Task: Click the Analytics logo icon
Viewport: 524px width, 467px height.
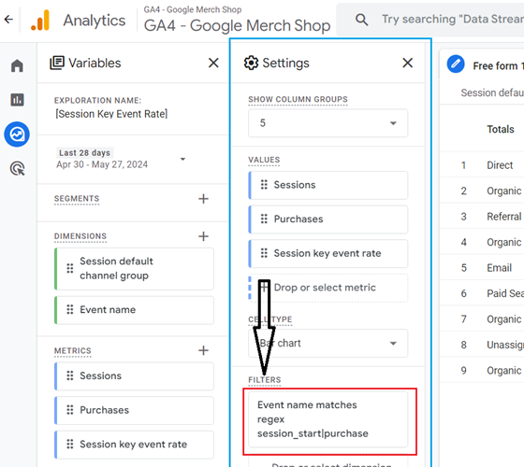Action: tap(40, 20)
